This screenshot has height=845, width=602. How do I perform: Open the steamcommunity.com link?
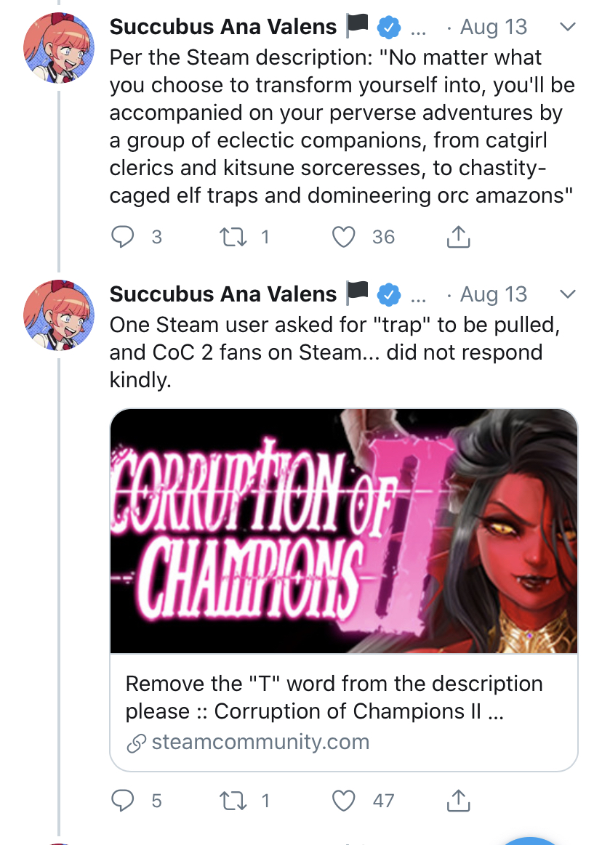[260, 742]
